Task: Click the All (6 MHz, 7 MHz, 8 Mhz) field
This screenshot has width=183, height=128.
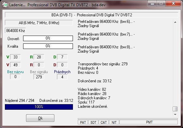Action: (39, 23)
